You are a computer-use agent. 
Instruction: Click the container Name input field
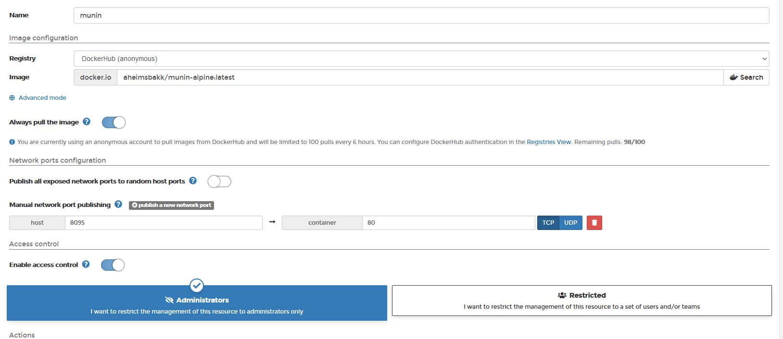[x=421, y=15]
